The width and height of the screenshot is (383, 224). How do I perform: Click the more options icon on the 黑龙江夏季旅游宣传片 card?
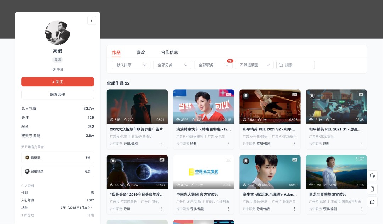tap(361, 209)
